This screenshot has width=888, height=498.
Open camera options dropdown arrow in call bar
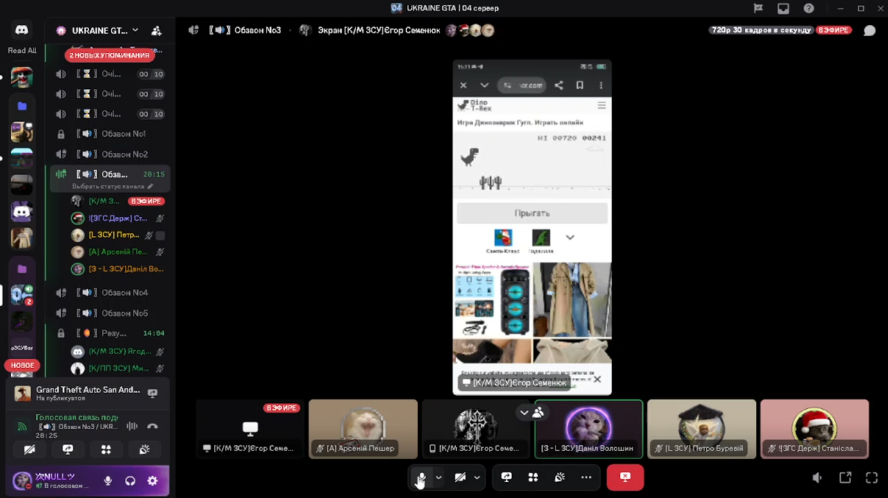[477, 478]
